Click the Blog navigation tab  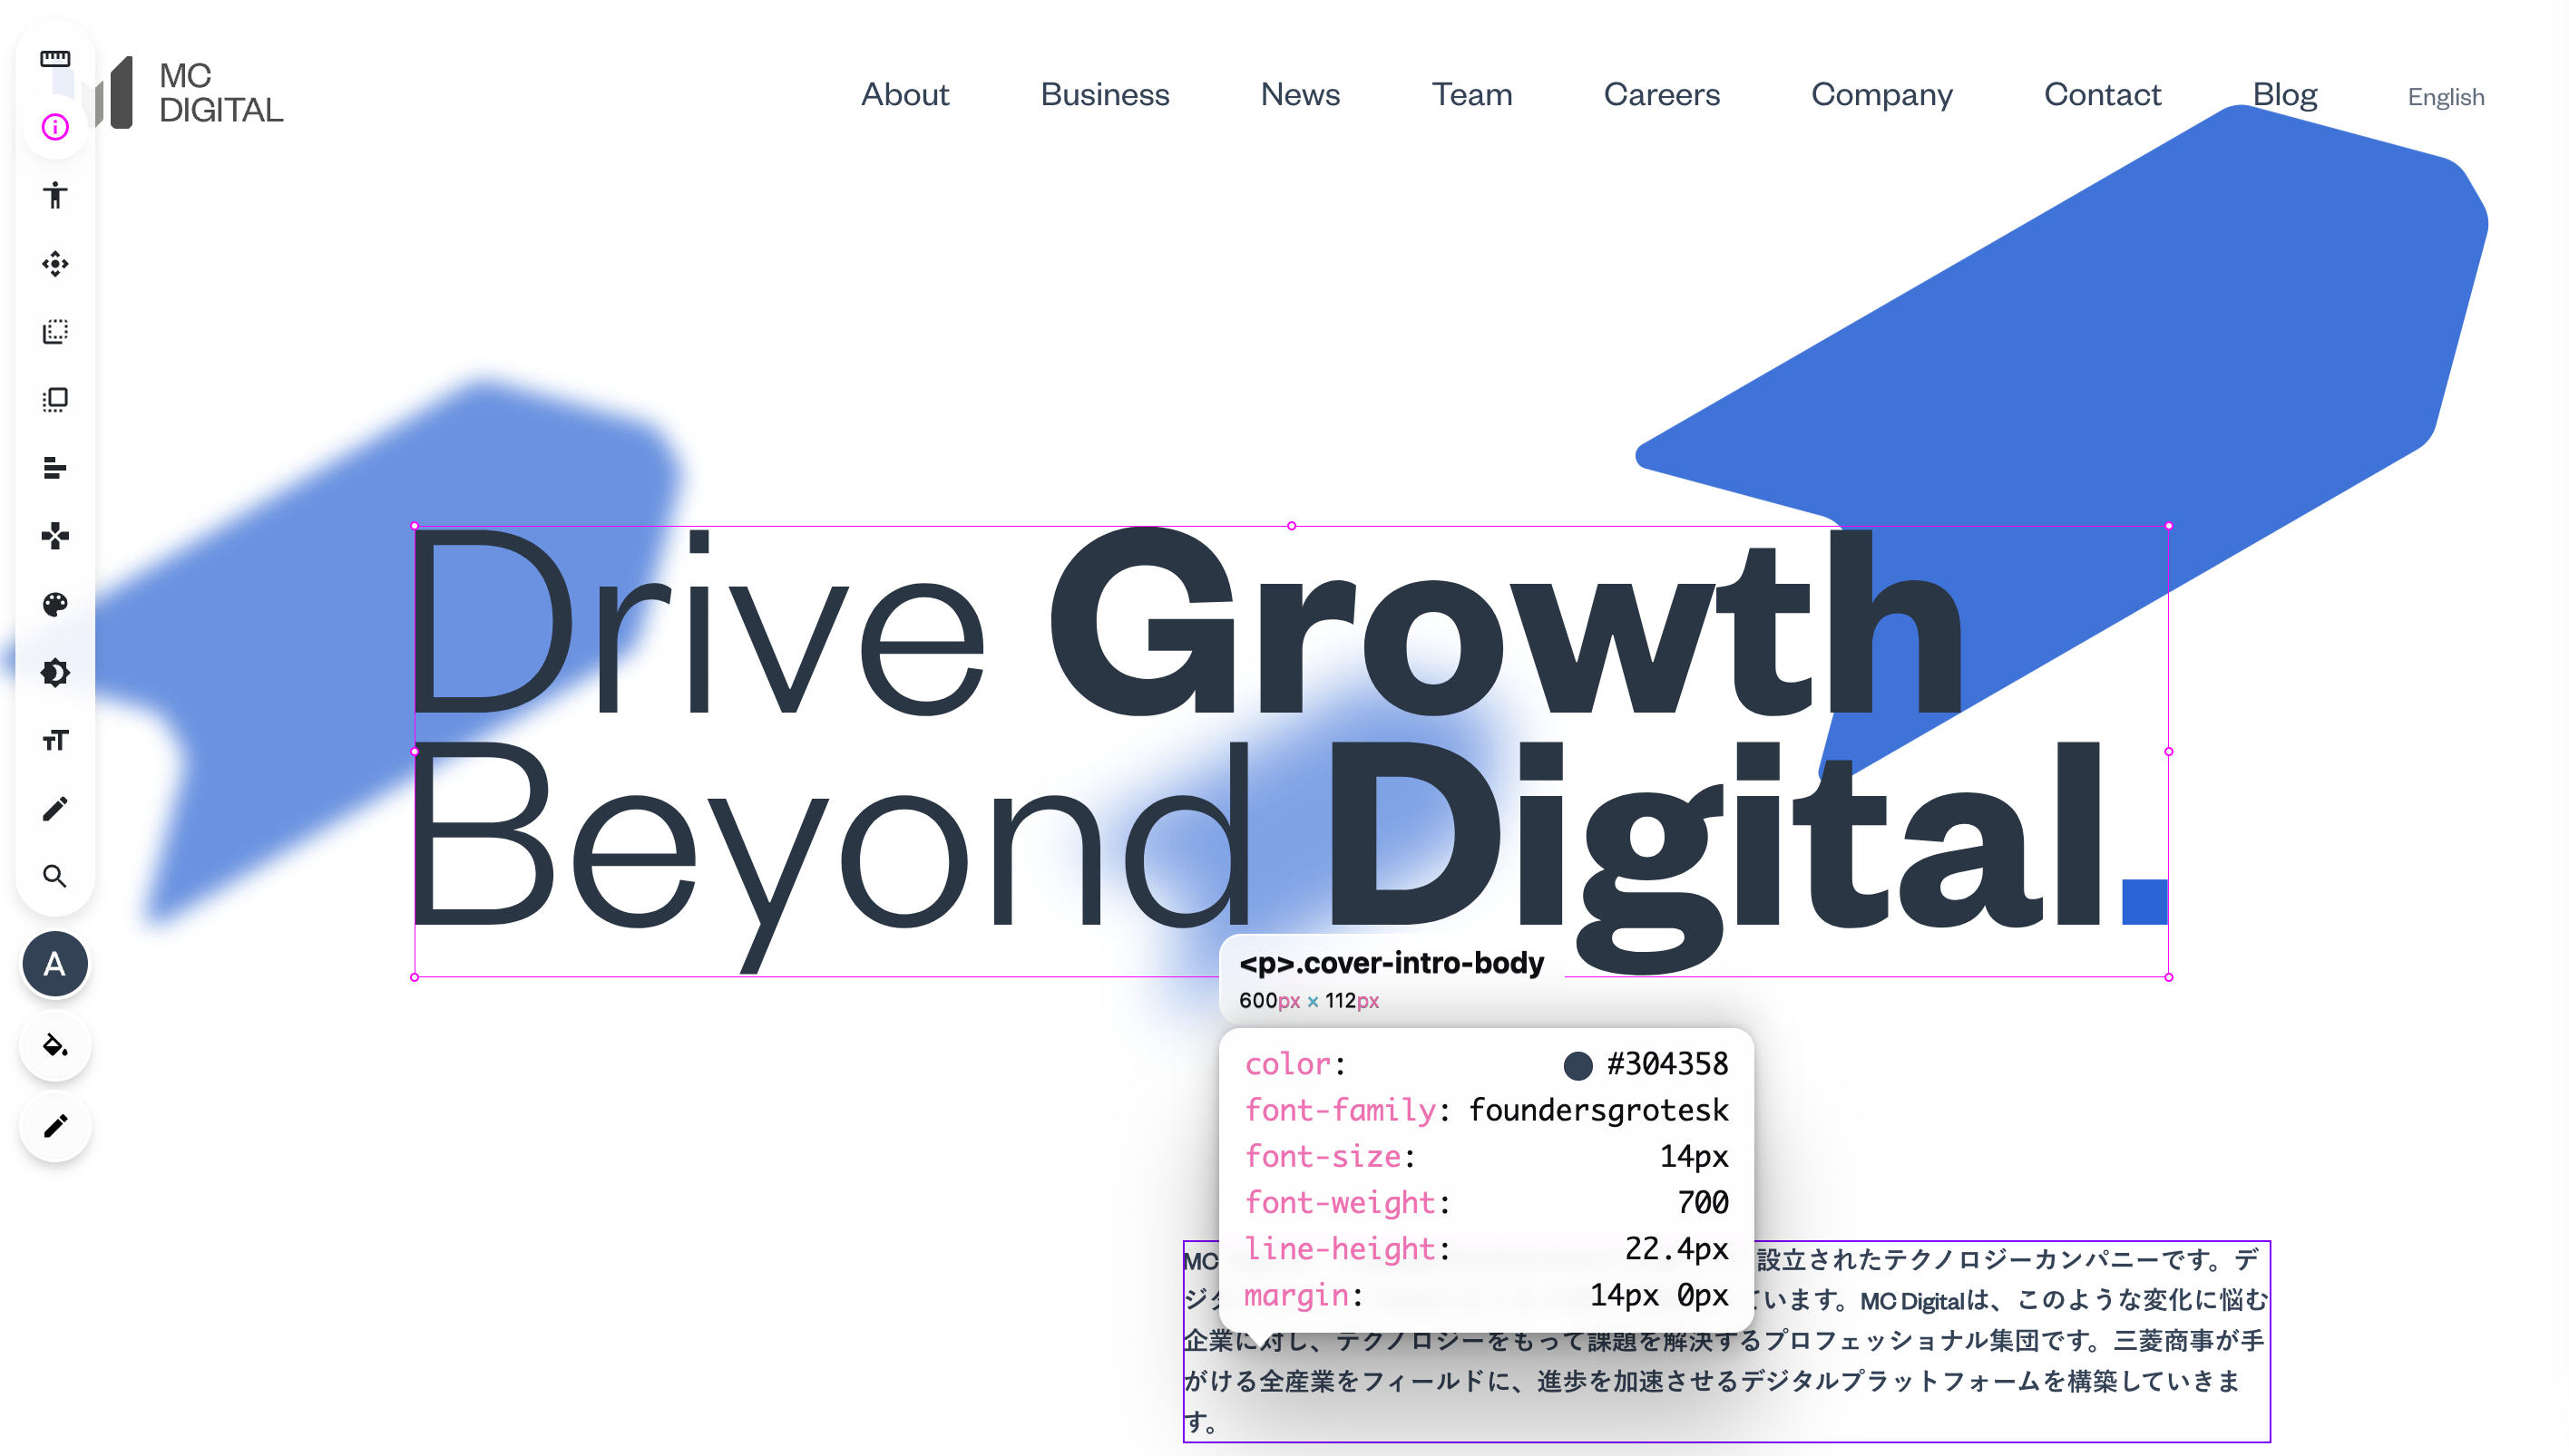pos(2287,95)
